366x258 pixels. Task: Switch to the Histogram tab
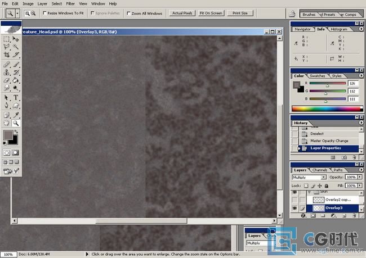click(339, 29)
